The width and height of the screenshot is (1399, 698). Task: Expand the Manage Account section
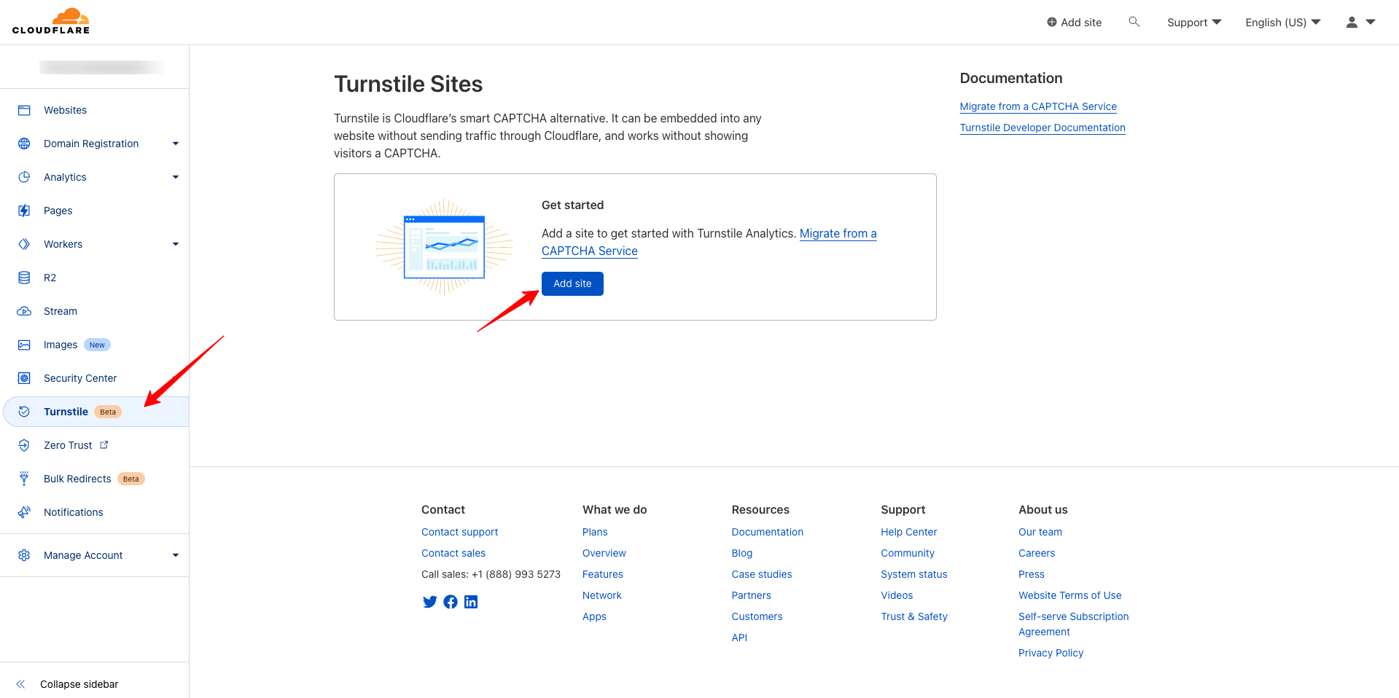(x=176, y=555)
